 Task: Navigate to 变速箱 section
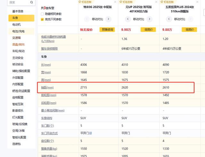[x=16, y=38]
